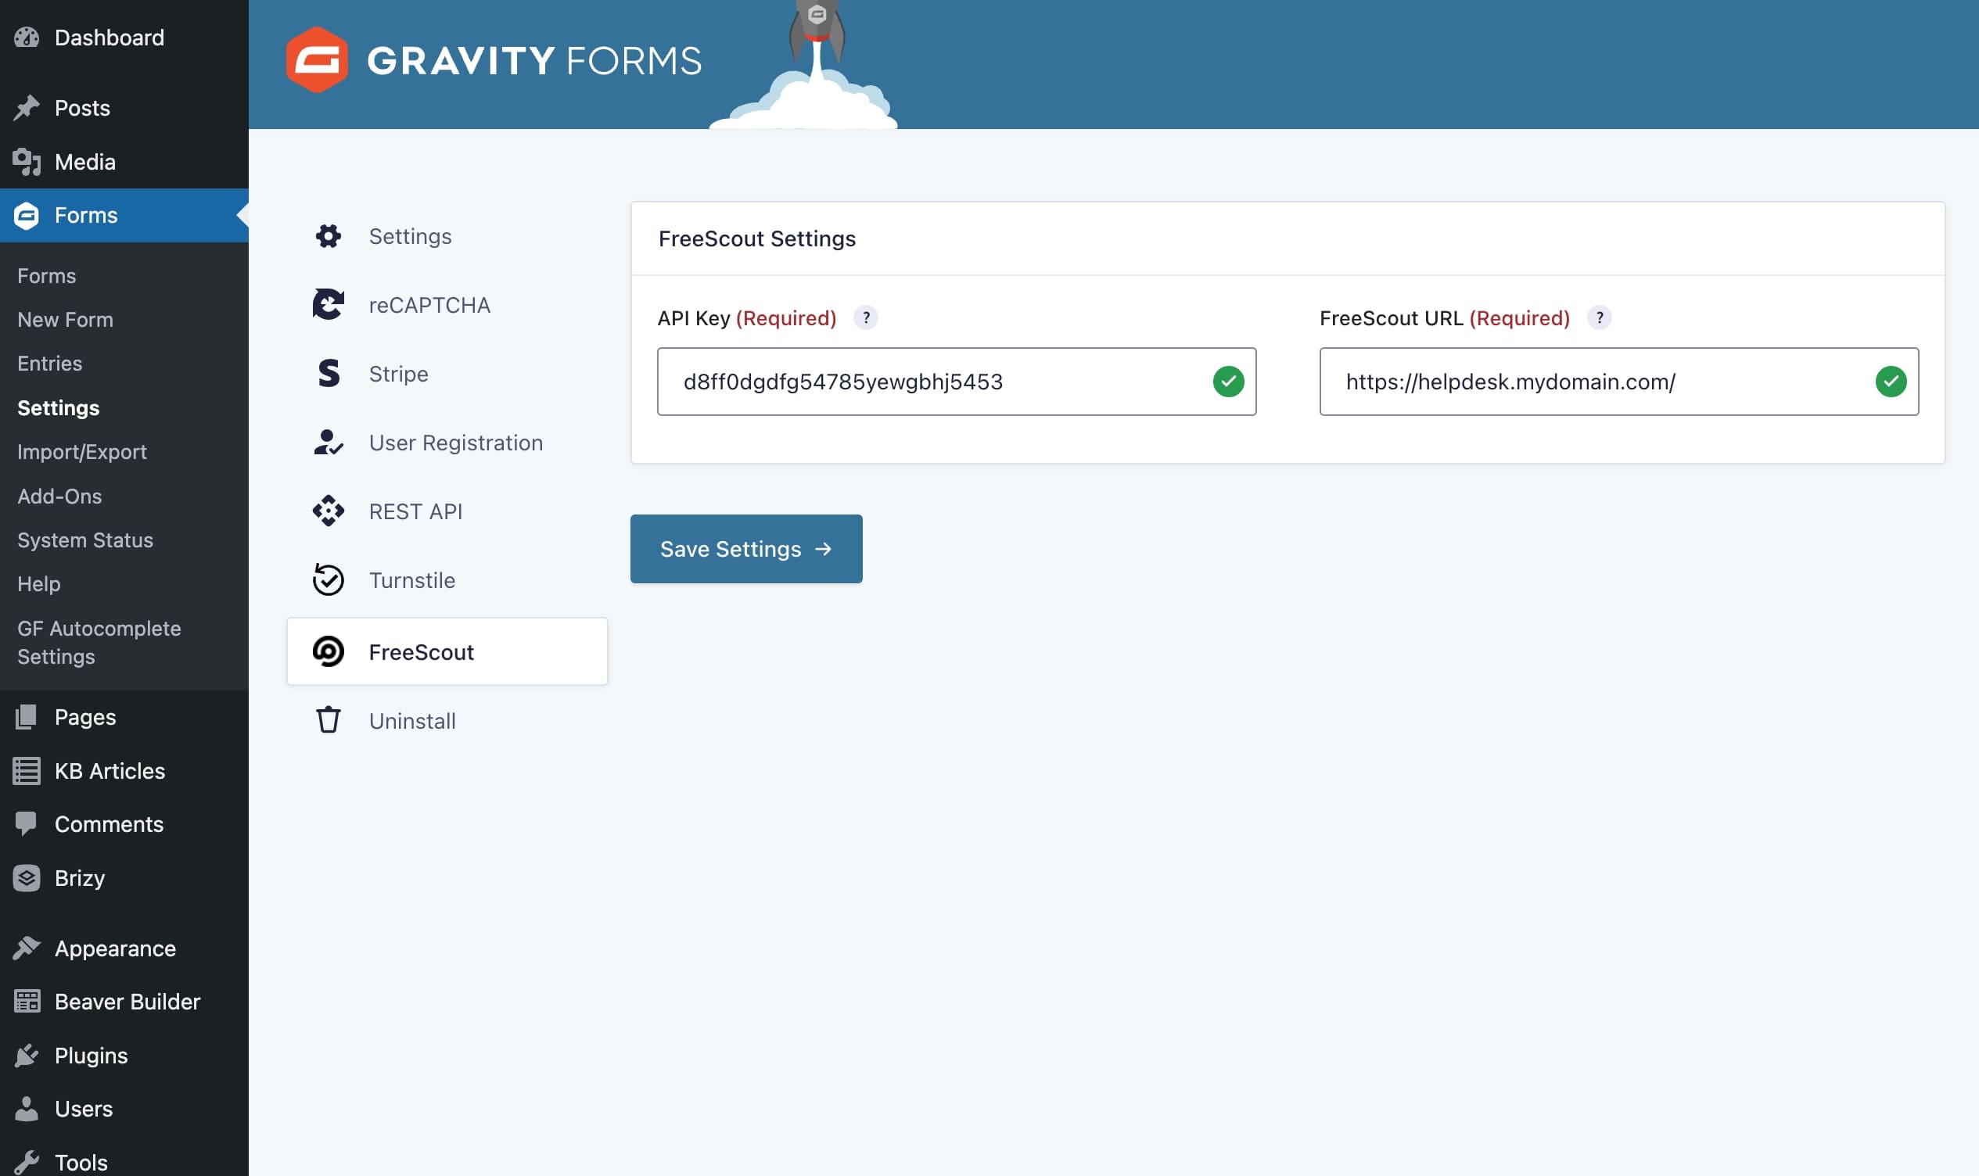
Task: Switch to the REST API tab
Action: tap(447, 511)
